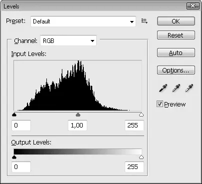The image size is (202, 184).
Task: Click the input highlight white slider triangle
Action: [x=141, y=114]
